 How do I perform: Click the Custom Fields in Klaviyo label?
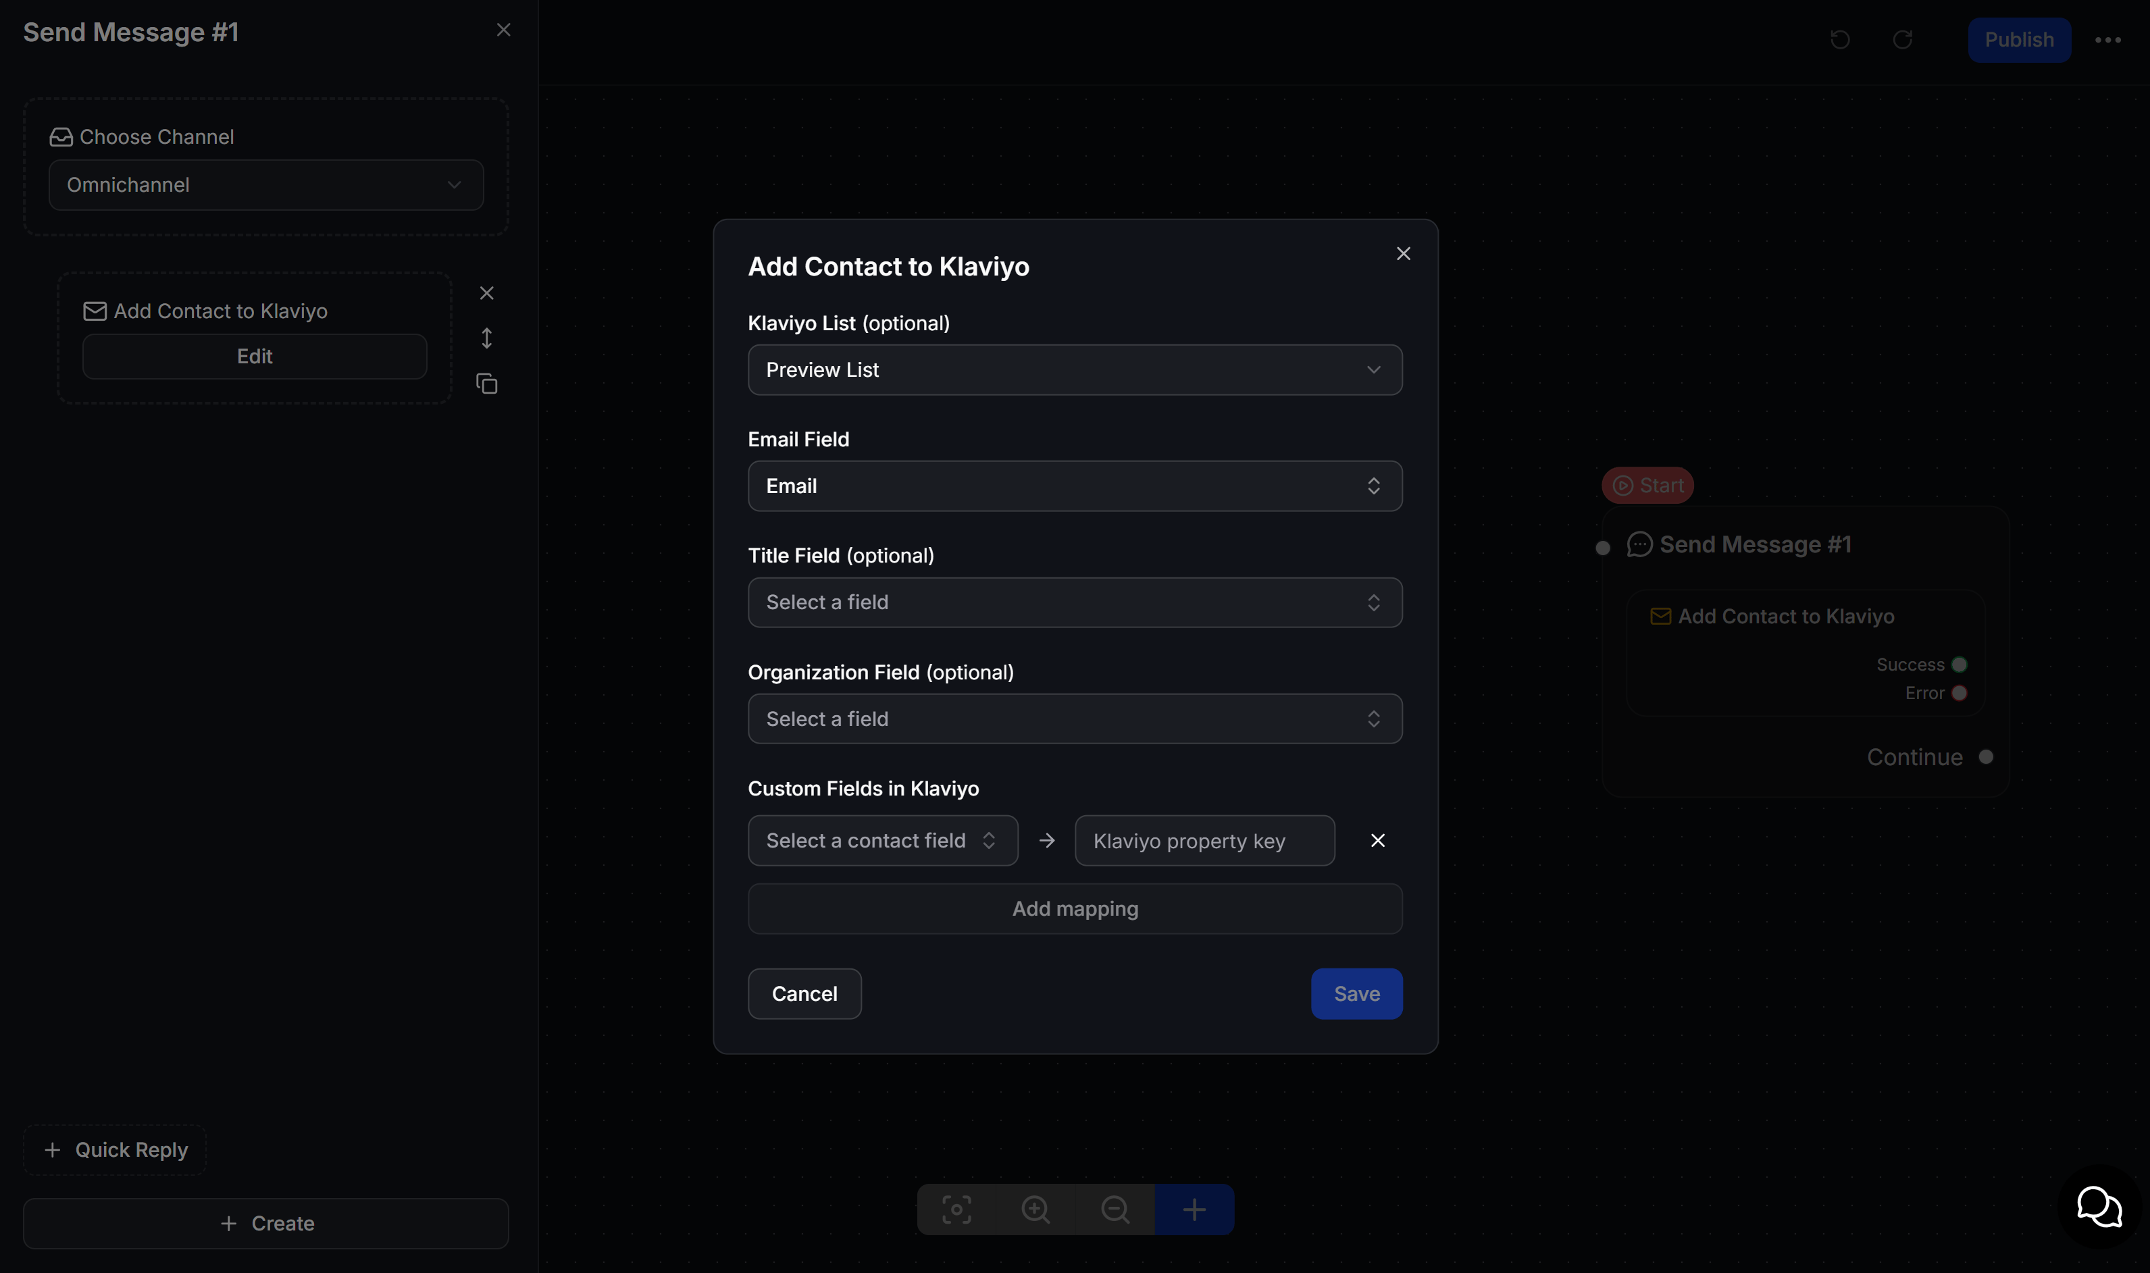863,788
